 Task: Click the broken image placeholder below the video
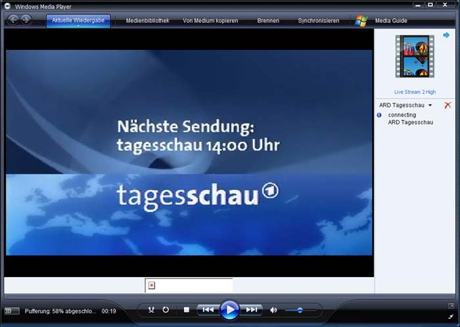point(152,285)
